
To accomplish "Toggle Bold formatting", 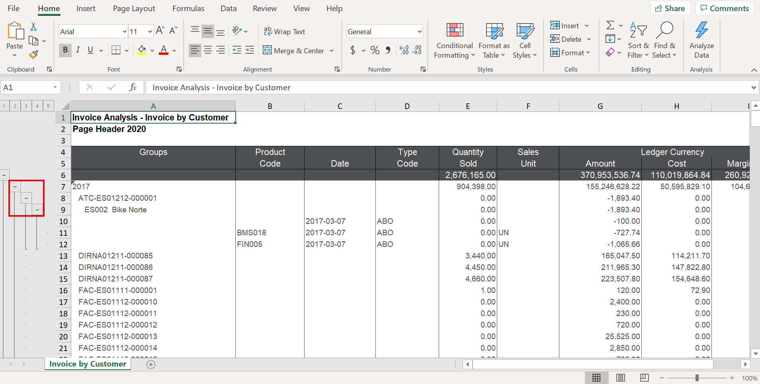I will 65,50.
